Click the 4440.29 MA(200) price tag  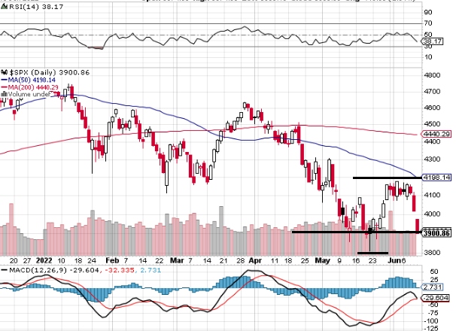click(x=436, y=134)
